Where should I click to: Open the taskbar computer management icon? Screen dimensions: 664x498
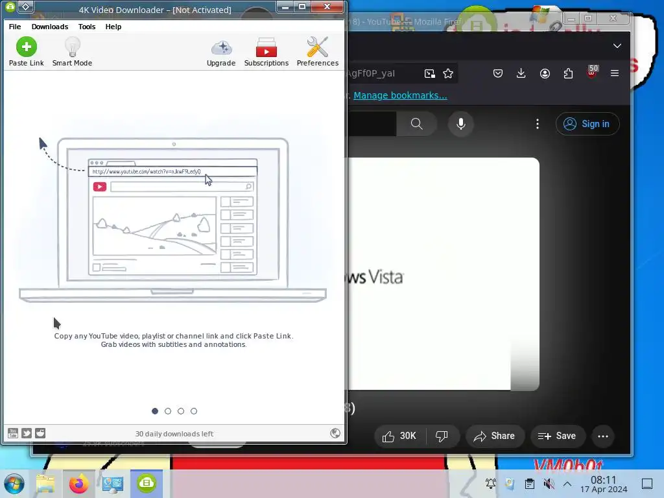(x=113, y=484)
